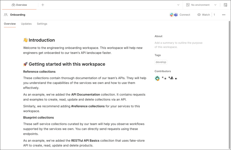Click the environment quick look icon
The image size is (231, 150).
[226, 5]
